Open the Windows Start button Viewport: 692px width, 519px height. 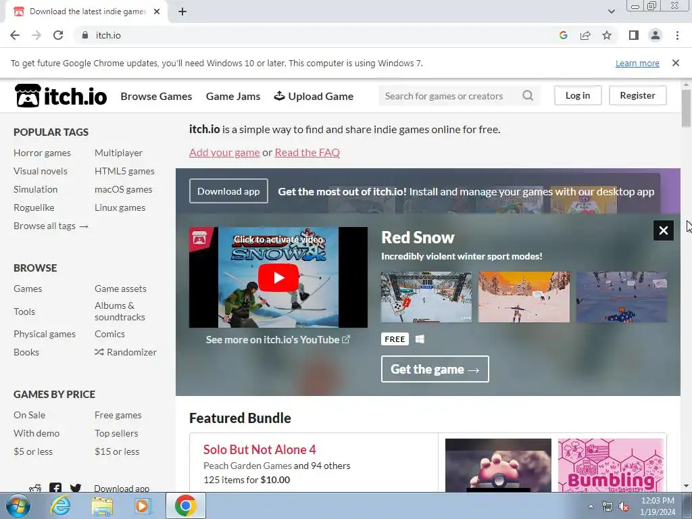click(x=18, y=505)
